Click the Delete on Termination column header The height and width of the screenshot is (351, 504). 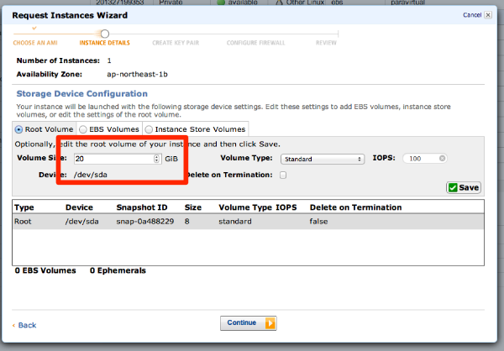point(355,207)
